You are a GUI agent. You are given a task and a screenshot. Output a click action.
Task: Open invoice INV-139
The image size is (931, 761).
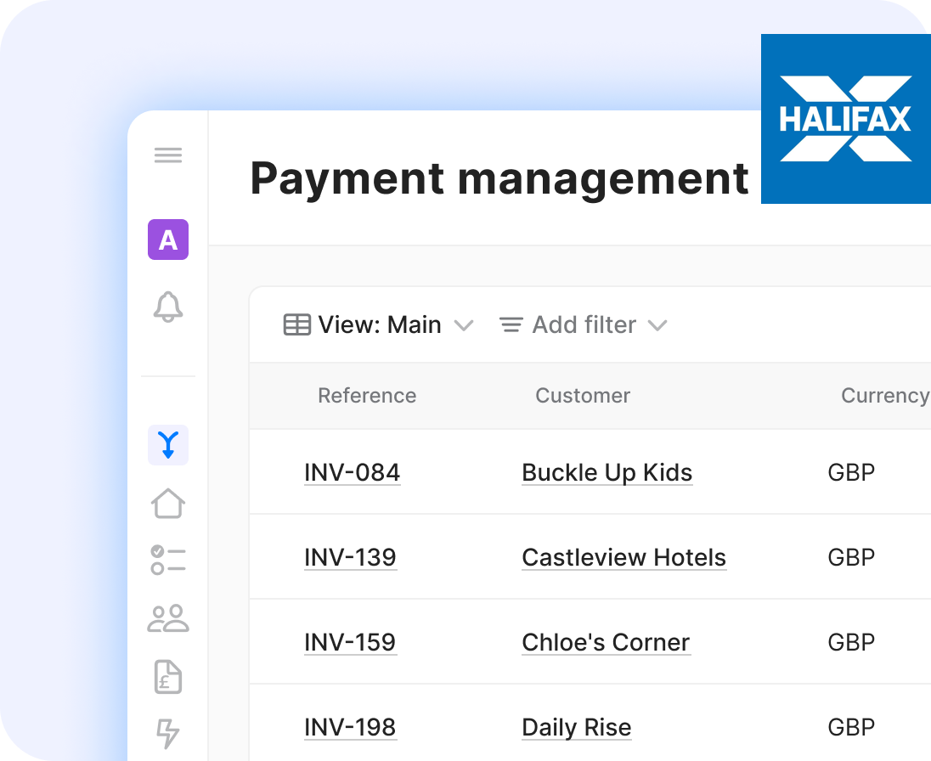[x=350, y=557]
